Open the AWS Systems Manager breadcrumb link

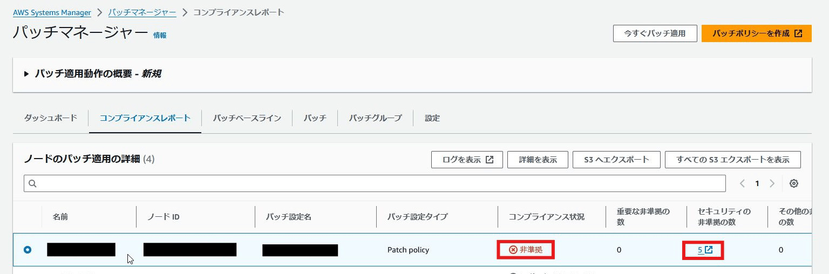52,12
